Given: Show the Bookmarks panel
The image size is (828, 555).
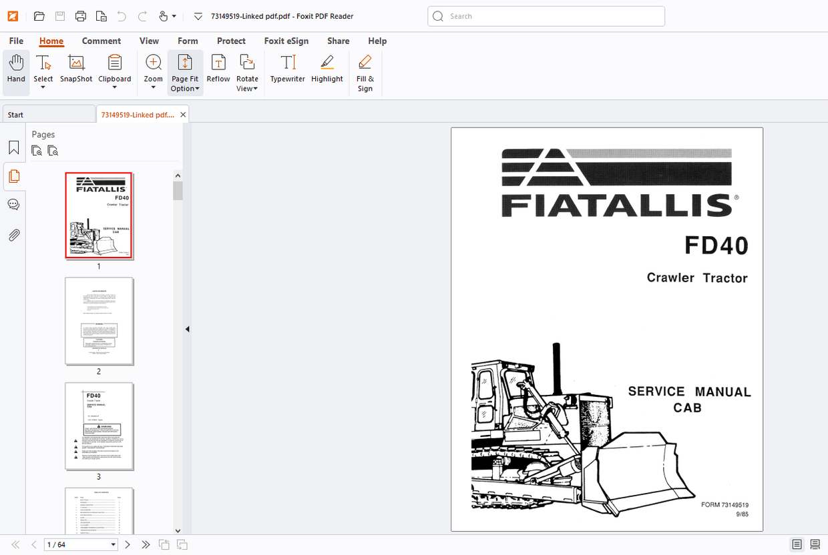Looking at the screenshot, I should 13,147.
